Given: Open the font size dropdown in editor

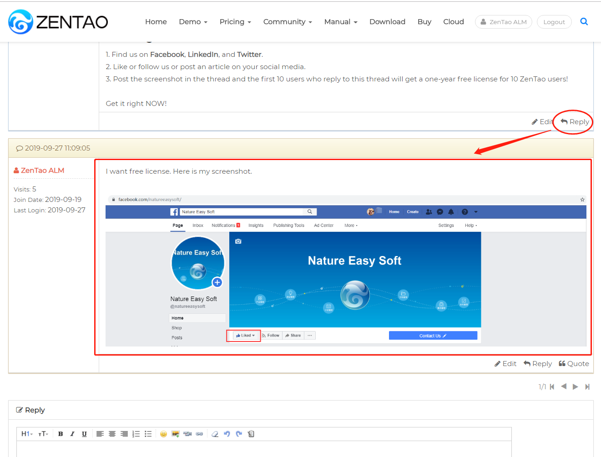Looking at the screenshot, I should tap(43, 434).
